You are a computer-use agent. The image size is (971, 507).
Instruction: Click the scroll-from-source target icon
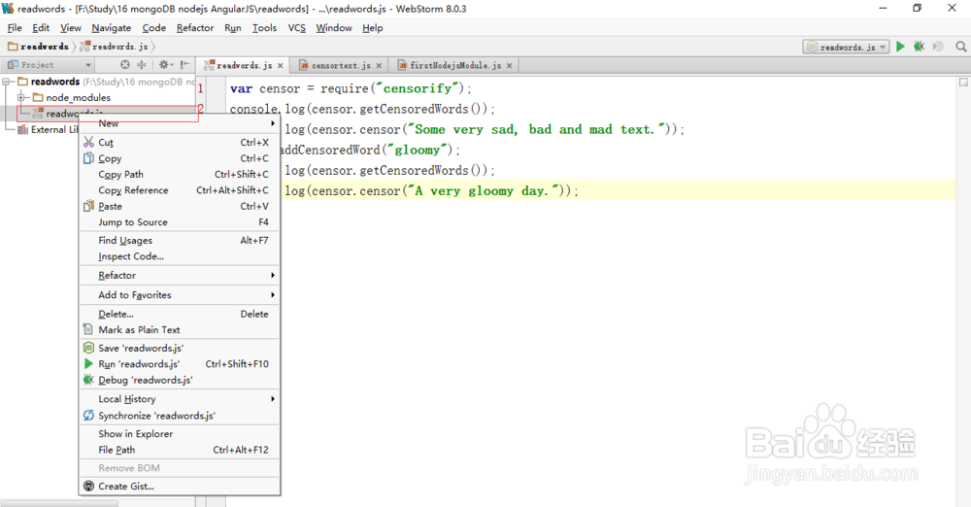125,64
